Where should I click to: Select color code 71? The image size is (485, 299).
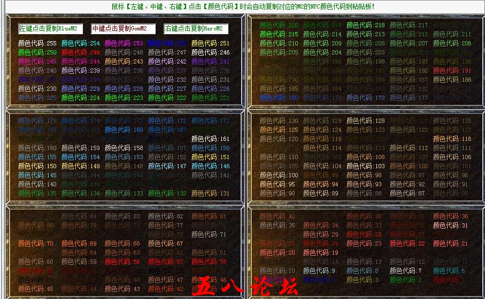pyautogui.click(x=209, y=234)
